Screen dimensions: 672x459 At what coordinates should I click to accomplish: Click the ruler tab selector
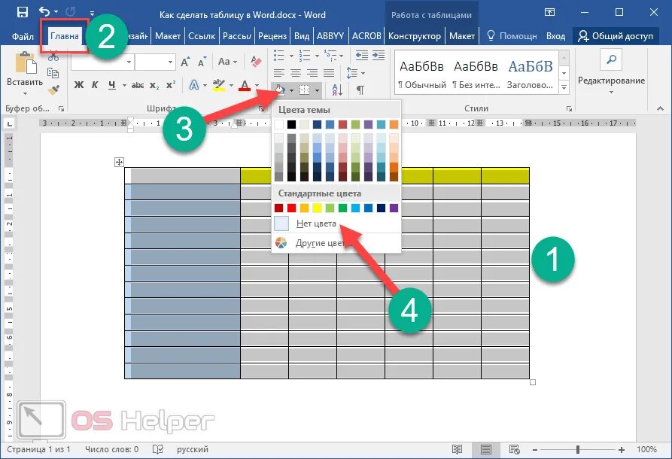10,124
